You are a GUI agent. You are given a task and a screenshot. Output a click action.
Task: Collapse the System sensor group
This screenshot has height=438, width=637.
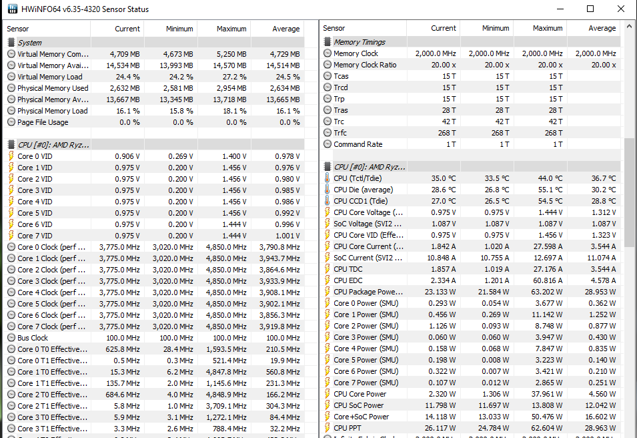tap(11, 42)
